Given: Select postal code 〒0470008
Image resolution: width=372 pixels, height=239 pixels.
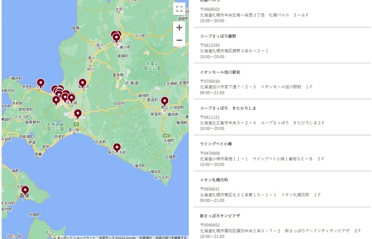Looking at the screenshot, I should click(210, 153).
